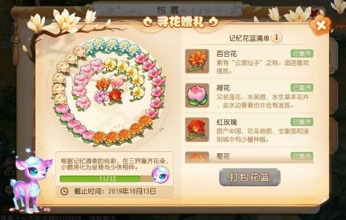Click the deer head icon on progress bar
Screen dimensions: 346x220
[161, 174]
